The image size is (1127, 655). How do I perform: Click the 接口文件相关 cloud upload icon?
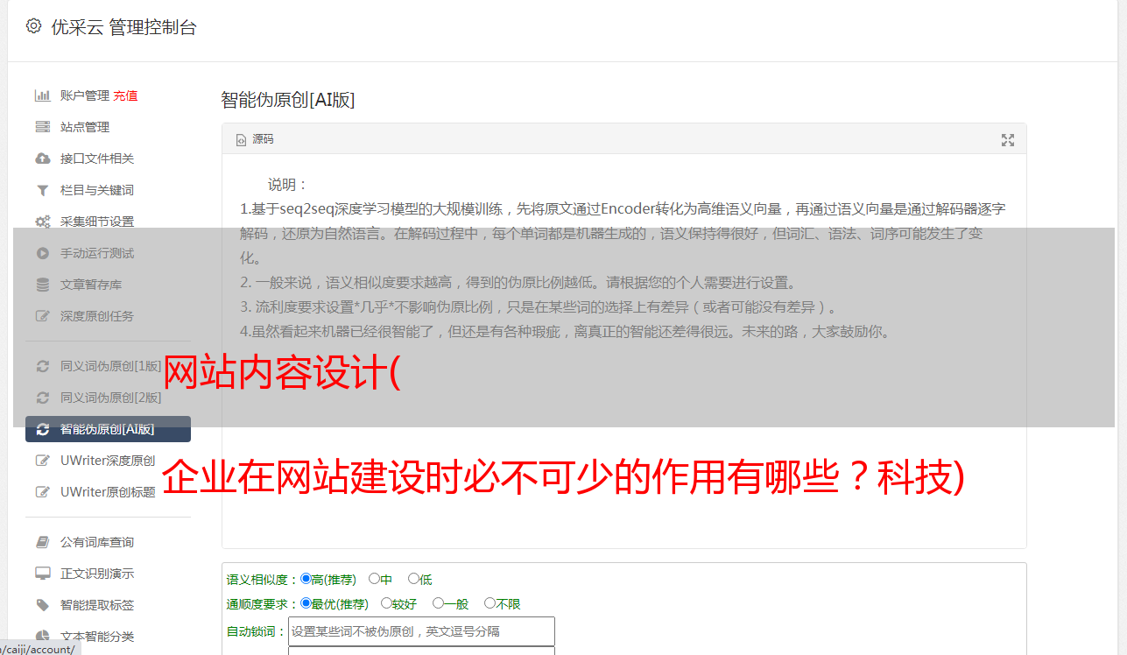(x=42, y=158)
